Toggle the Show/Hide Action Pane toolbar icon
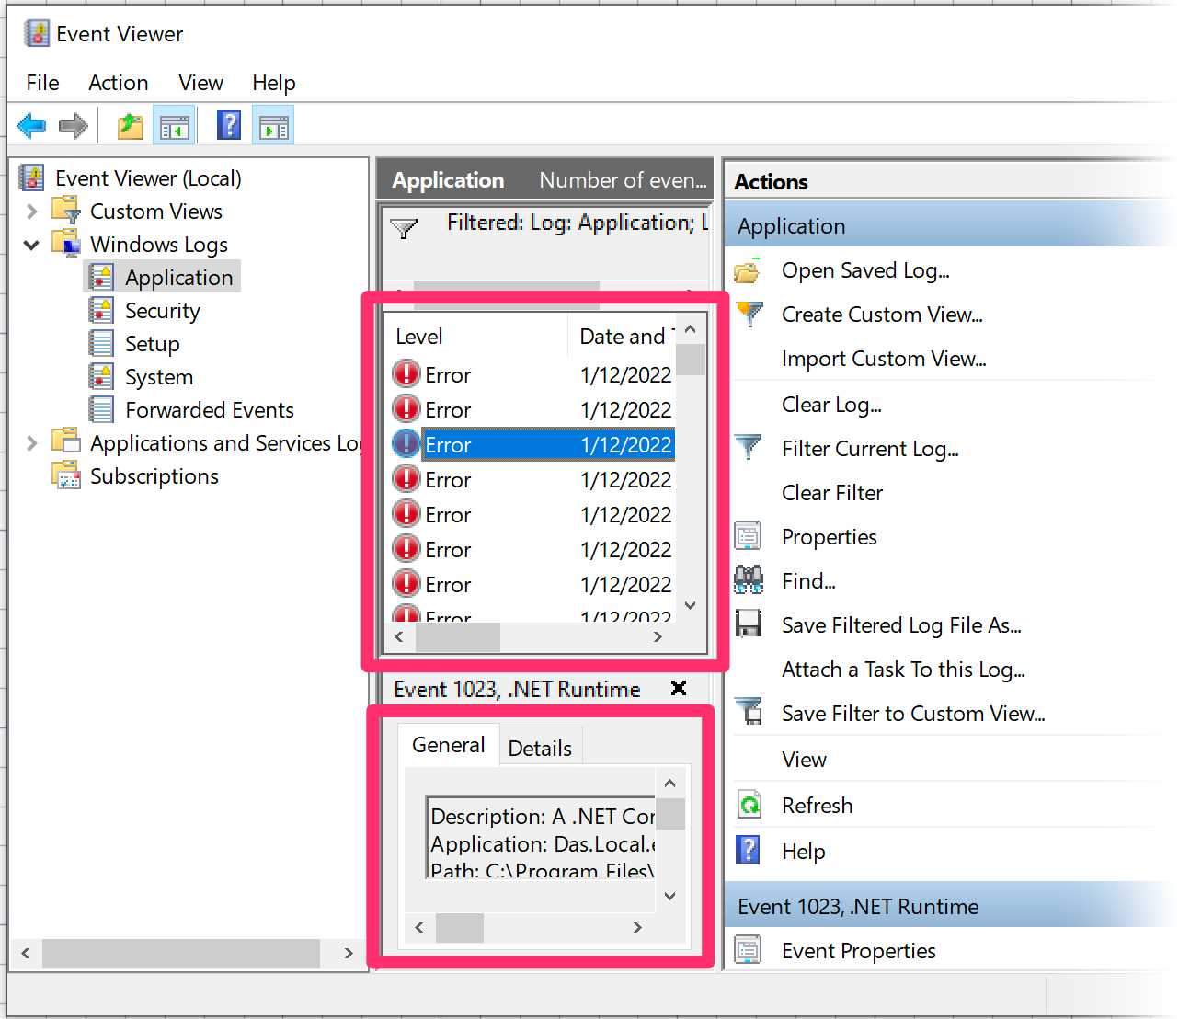Screen dimensions: 1190x1019 274,126
